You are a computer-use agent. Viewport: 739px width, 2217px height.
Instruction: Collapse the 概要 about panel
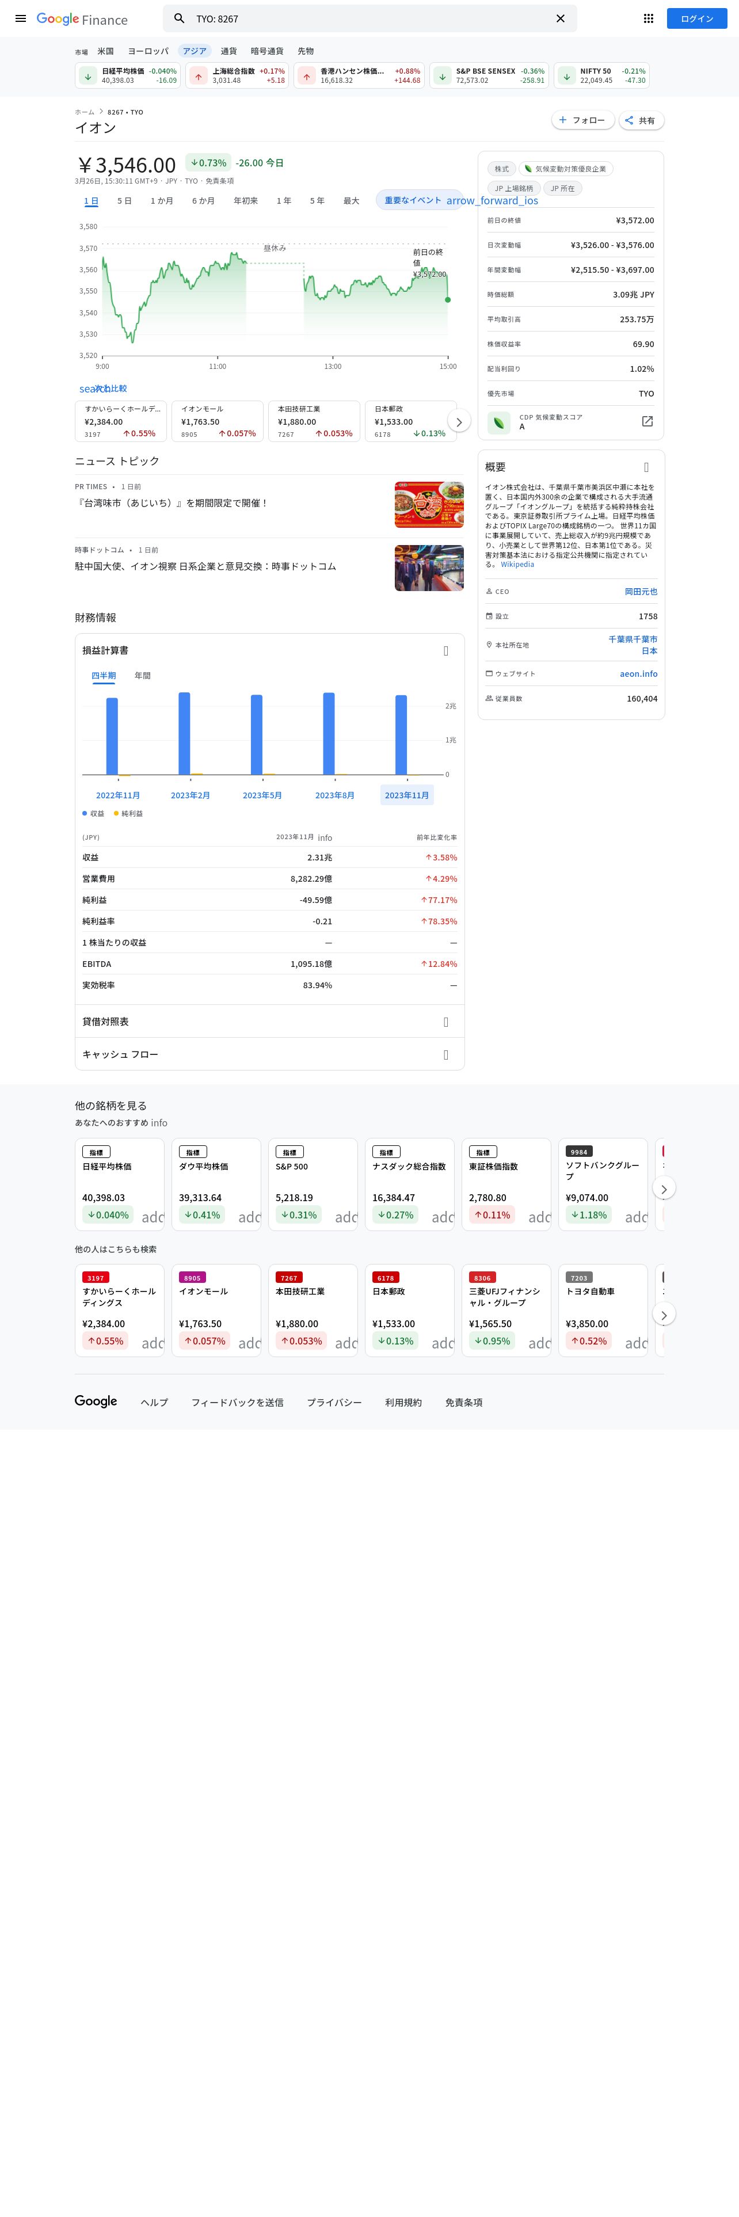pyautogui.click(x=647, y=467)
